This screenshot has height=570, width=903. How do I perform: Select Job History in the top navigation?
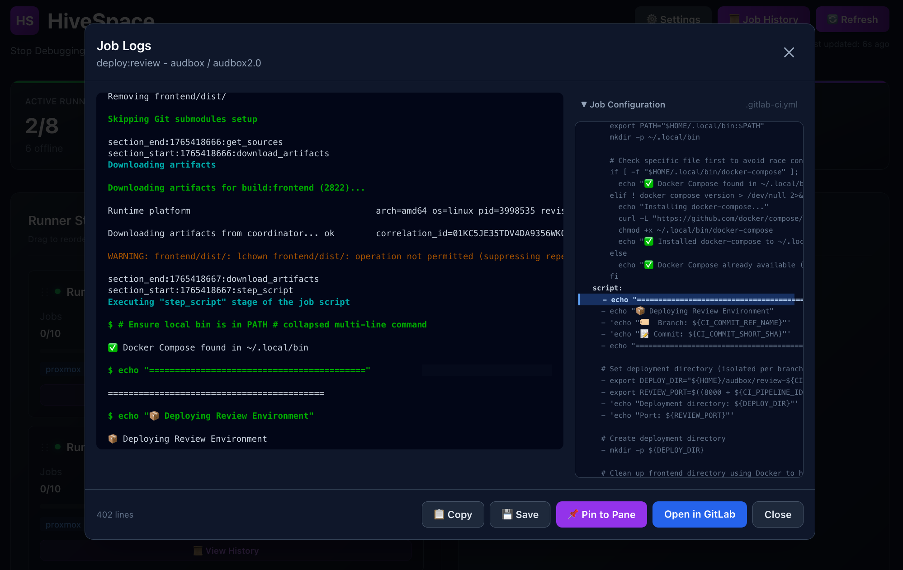click(764, 19)
